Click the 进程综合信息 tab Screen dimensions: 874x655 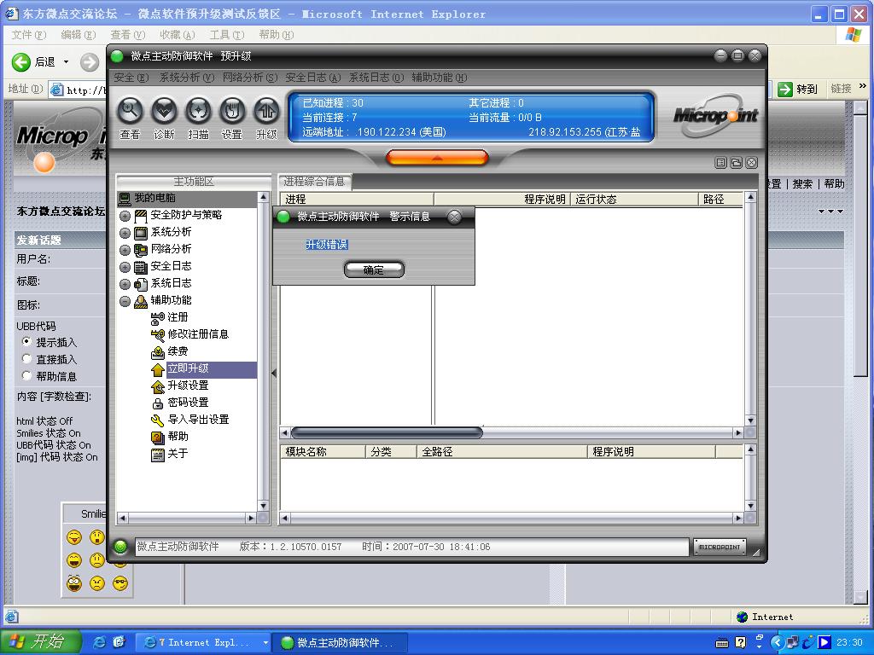[x=314, y=182]
